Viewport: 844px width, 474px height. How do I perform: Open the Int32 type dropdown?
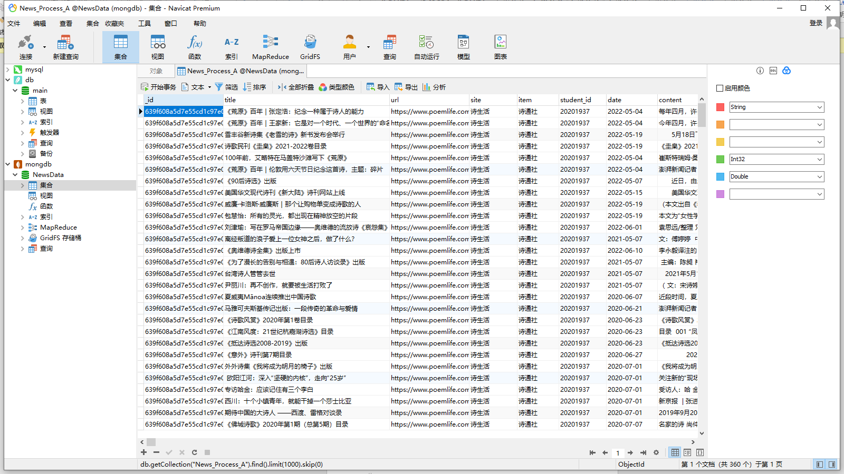[776, 159]
